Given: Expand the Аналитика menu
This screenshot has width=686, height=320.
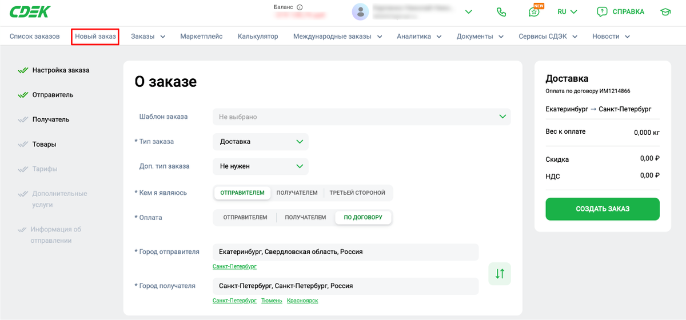Looking at the screenshot, I should pyautogui.click(x=419, y=36).
